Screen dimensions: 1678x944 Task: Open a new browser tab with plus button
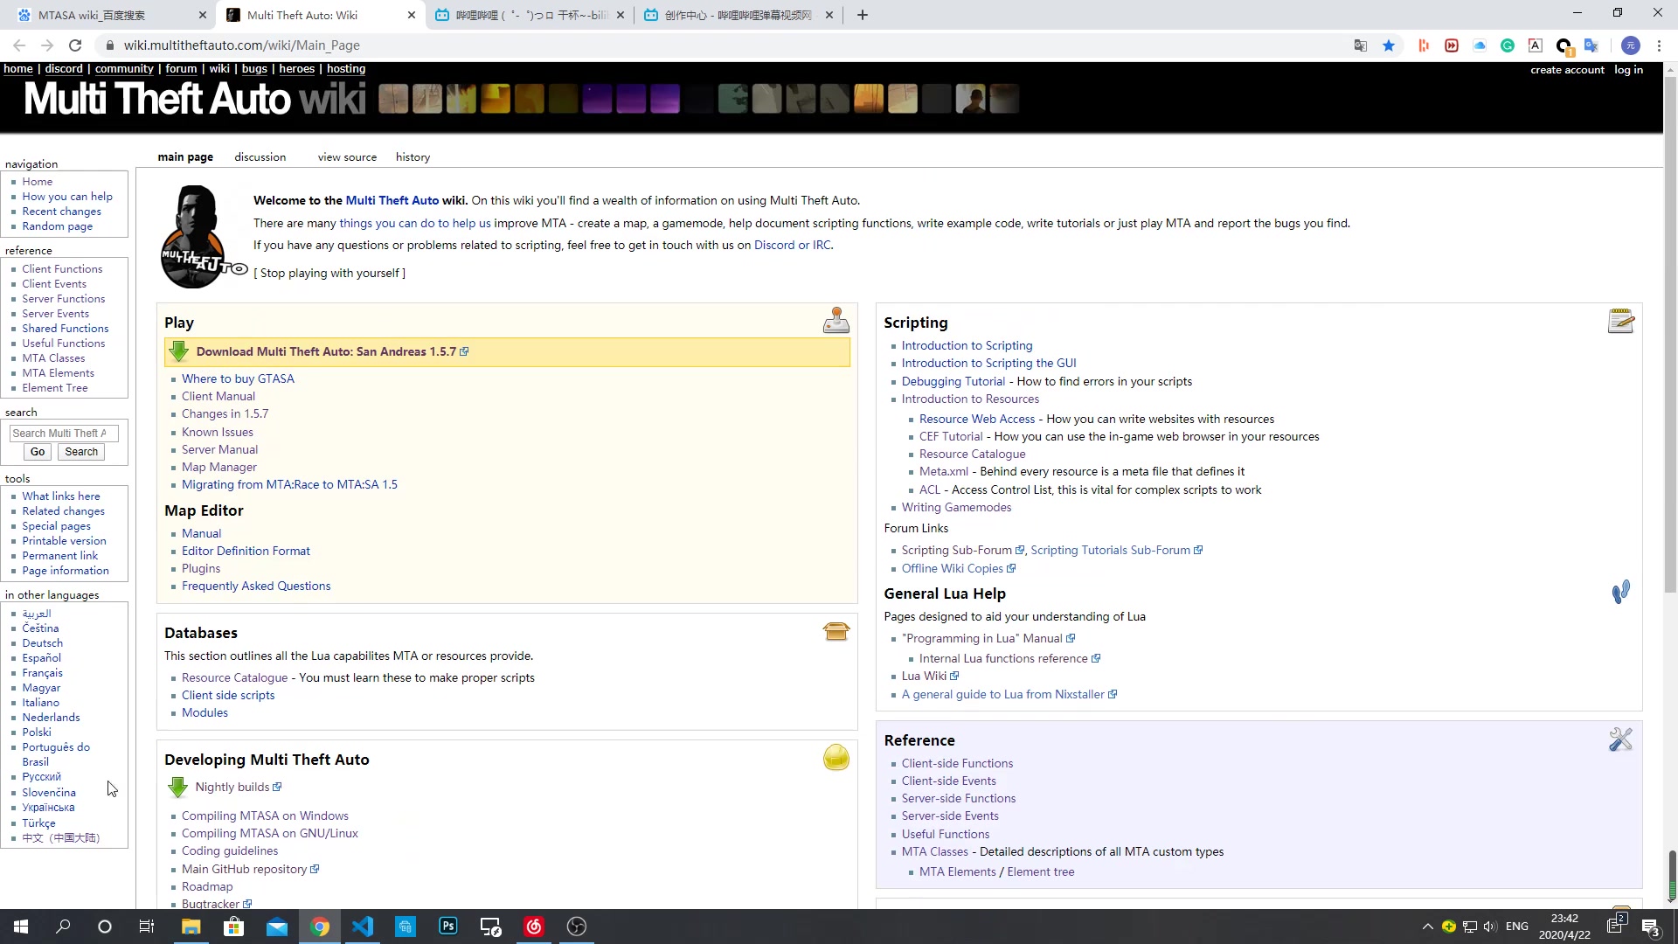point(863,15)
